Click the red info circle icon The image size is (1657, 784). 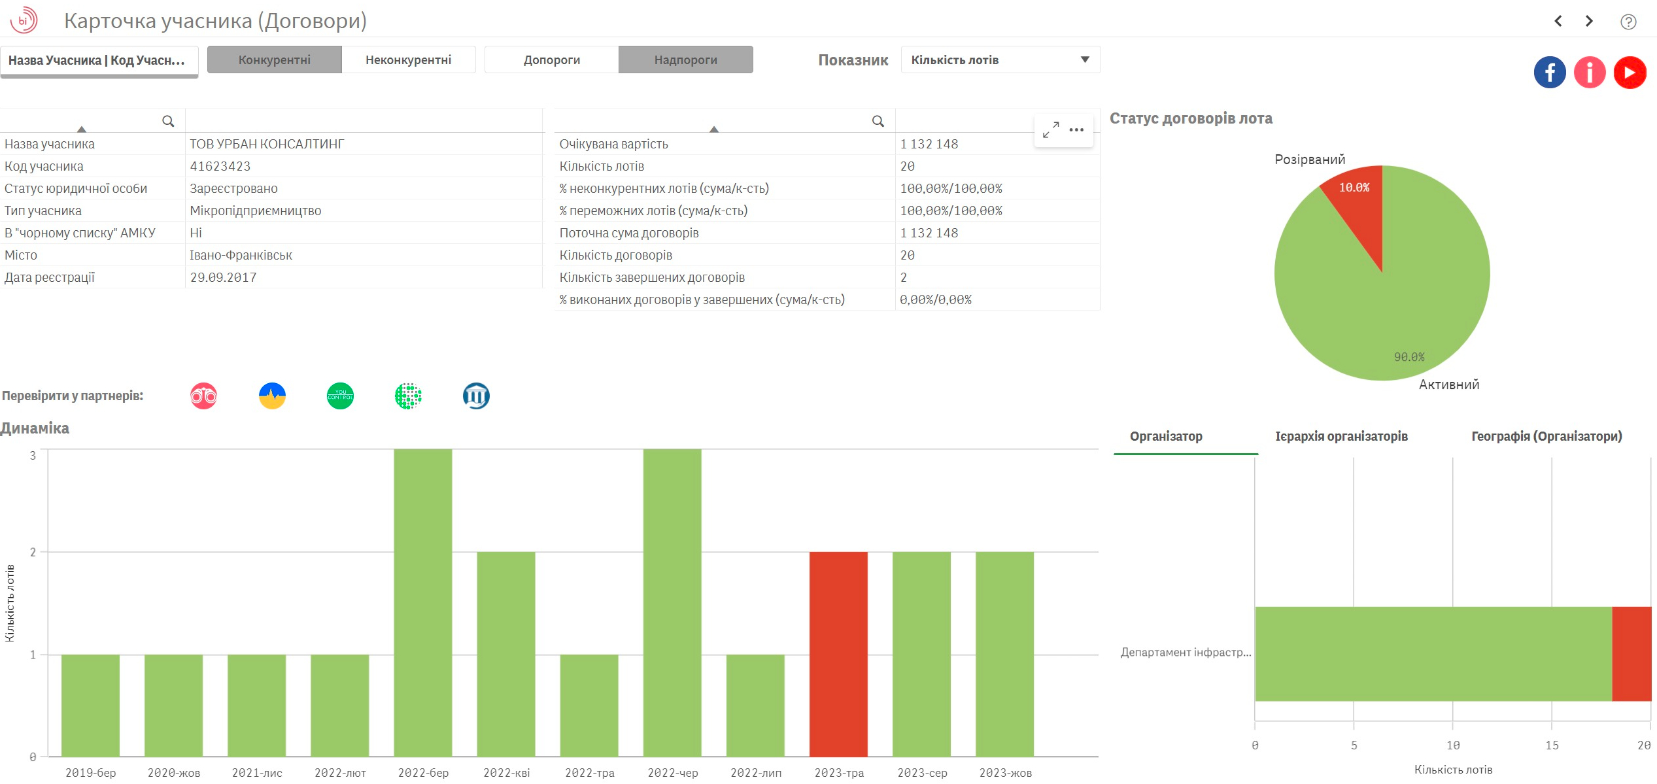(x=1589, y=72)
